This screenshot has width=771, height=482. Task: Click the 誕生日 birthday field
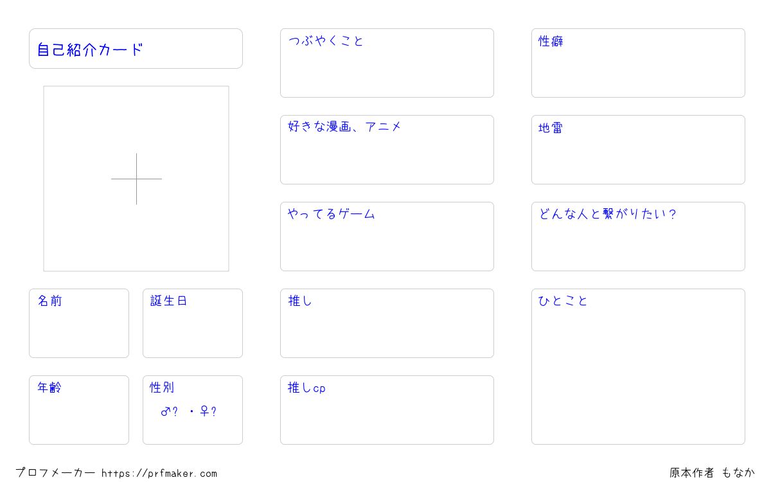tap(193, 323)
